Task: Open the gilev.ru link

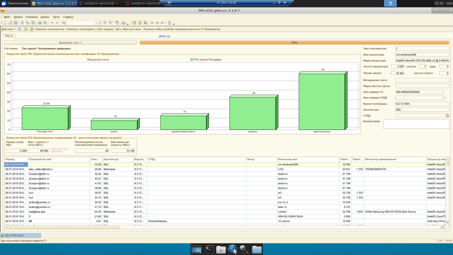Action: 164,36
